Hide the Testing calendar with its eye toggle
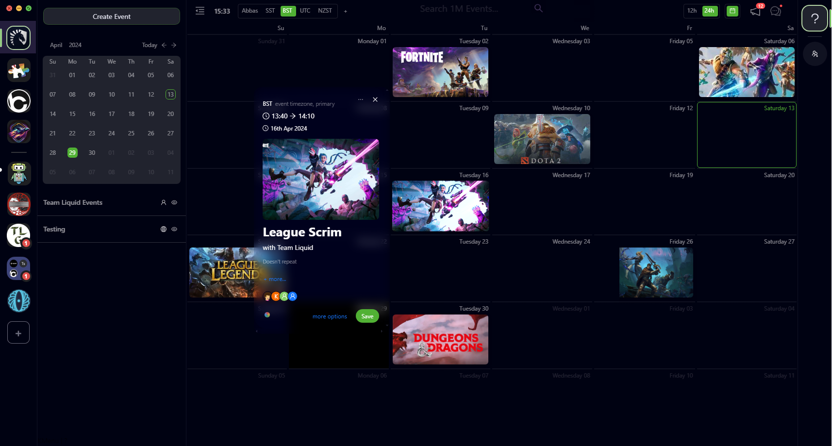Viewport: 832px width, 446px height. pos(174,229)
